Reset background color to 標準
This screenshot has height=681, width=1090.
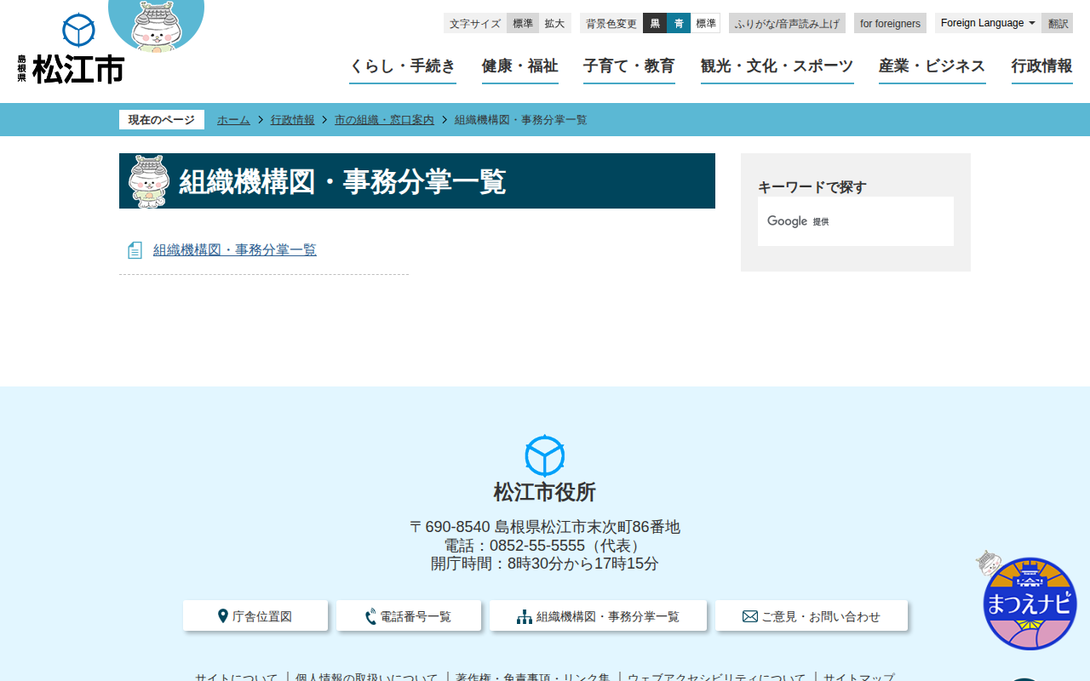point(706,23)
